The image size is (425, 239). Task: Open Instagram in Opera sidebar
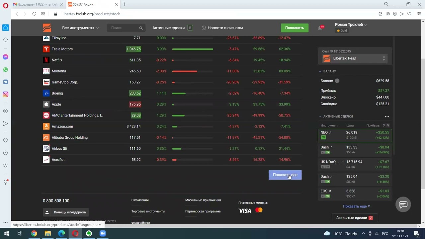click(5, 94)
